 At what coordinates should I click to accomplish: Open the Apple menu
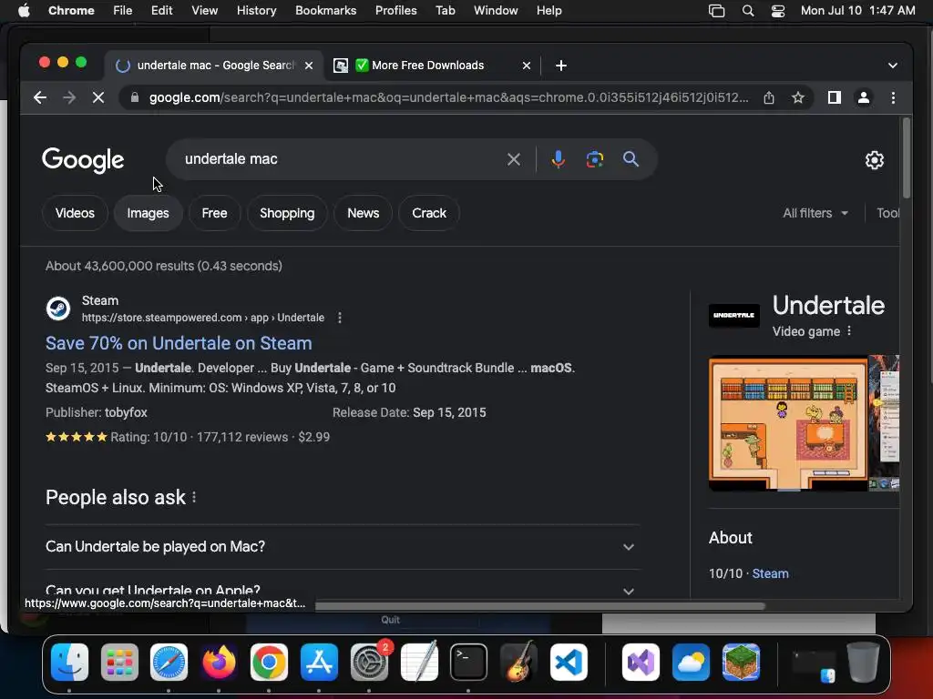coord(24,11)
